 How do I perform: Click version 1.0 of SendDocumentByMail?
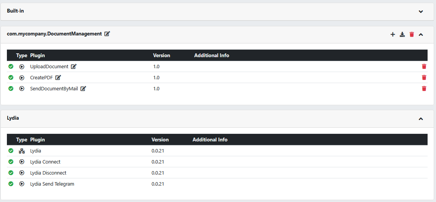coord(156,89)
